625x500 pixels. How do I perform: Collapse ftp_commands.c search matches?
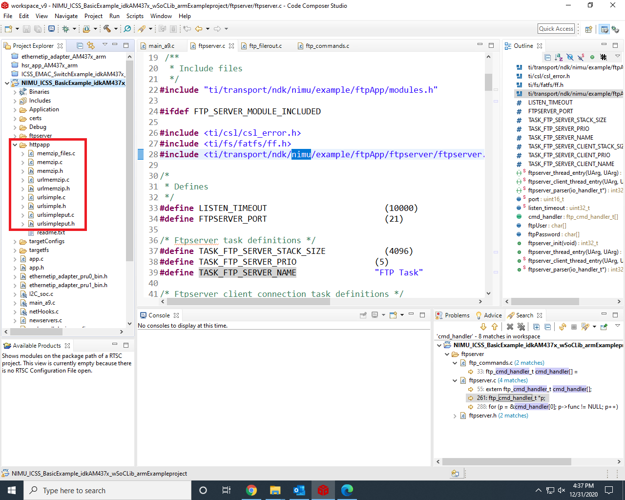point(455,363)
